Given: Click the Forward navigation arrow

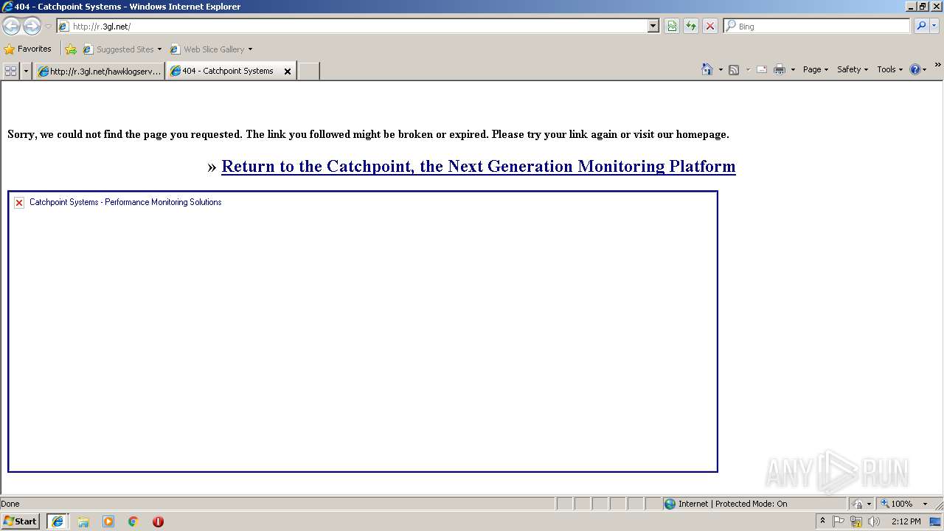Looking at the screenshot, I should click(x=32, y=26).
